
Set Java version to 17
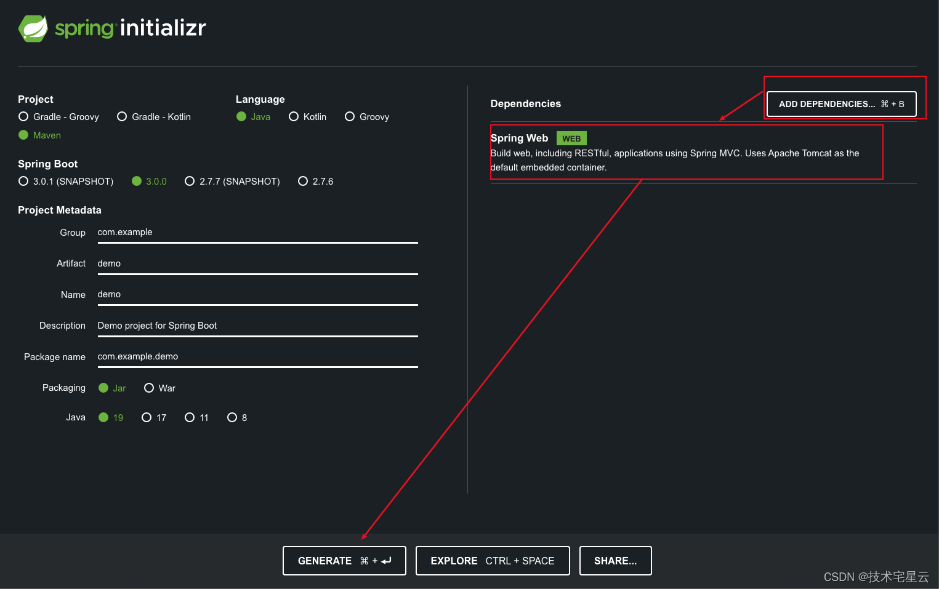coord(154,418)
